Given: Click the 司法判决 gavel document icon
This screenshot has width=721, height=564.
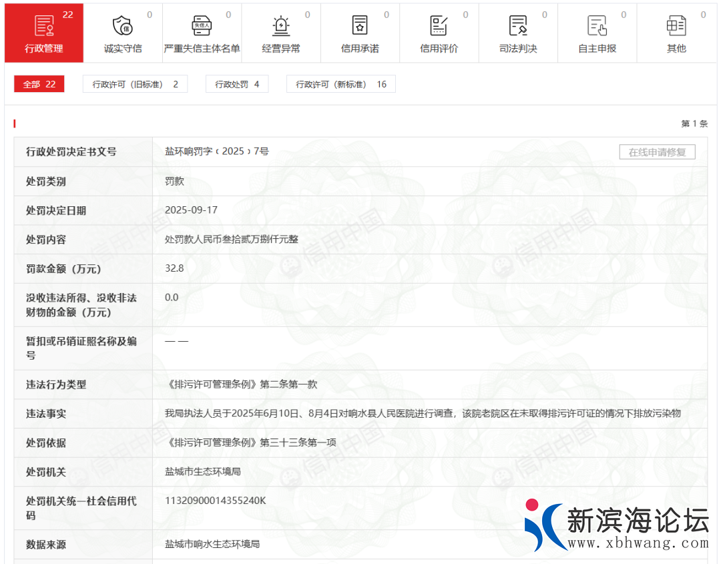Looking at the screenshot, I should click(518, 25).
